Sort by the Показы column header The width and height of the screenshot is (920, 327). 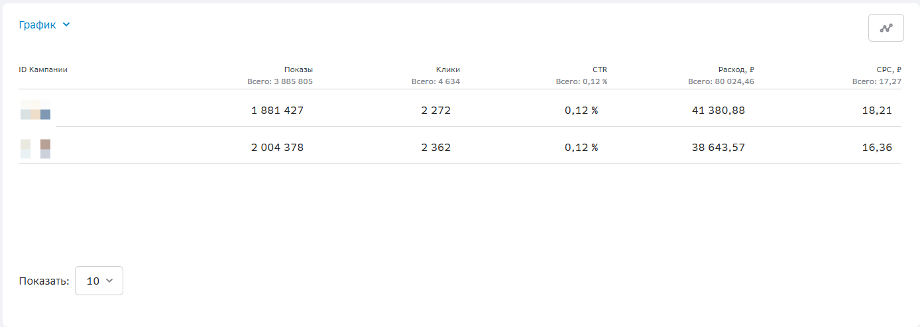pyautogui.click(x=298, y=70)
